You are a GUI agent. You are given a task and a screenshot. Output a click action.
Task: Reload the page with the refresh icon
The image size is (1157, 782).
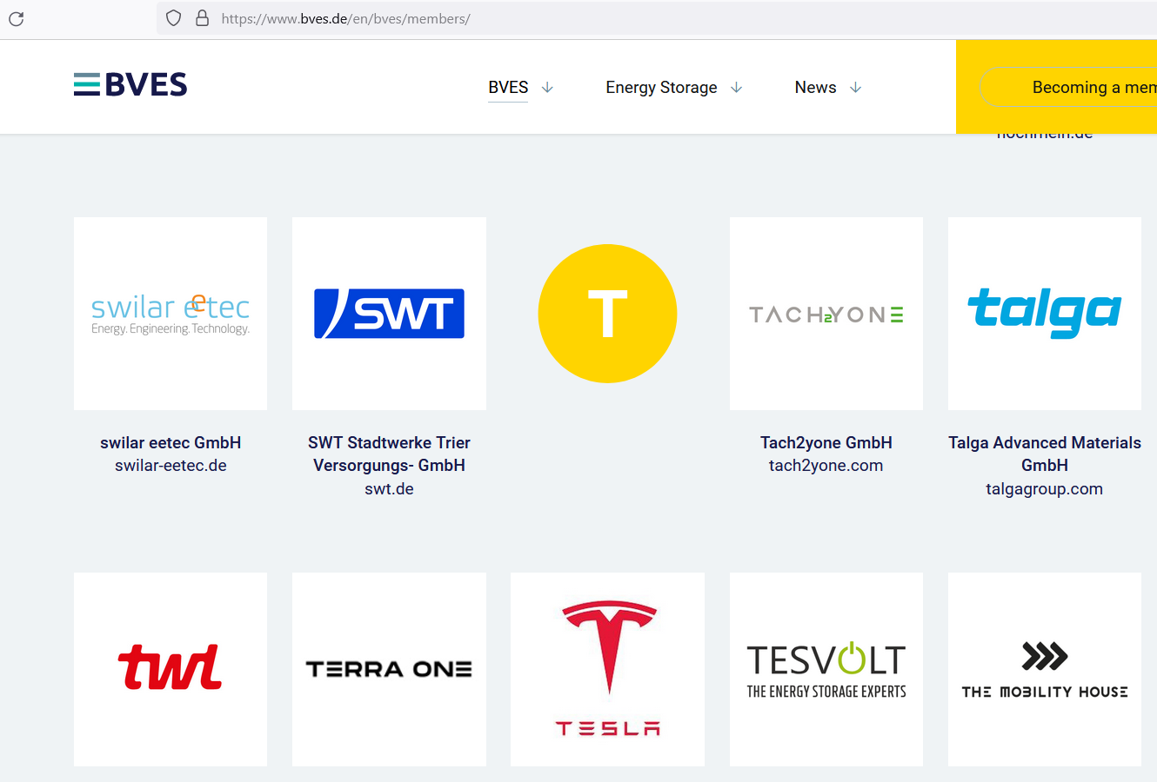[17, 18]
